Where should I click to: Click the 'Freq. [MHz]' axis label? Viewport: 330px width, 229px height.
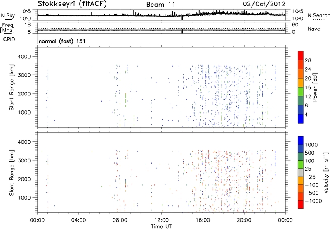[7, 28]
